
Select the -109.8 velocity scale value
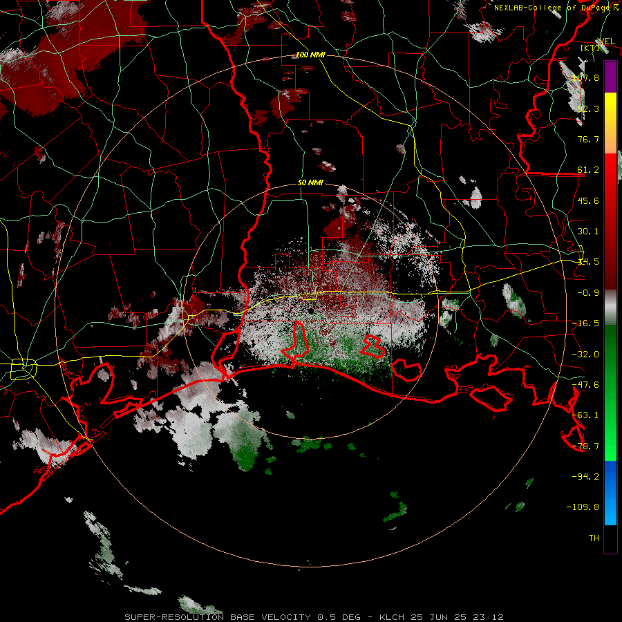583,507
